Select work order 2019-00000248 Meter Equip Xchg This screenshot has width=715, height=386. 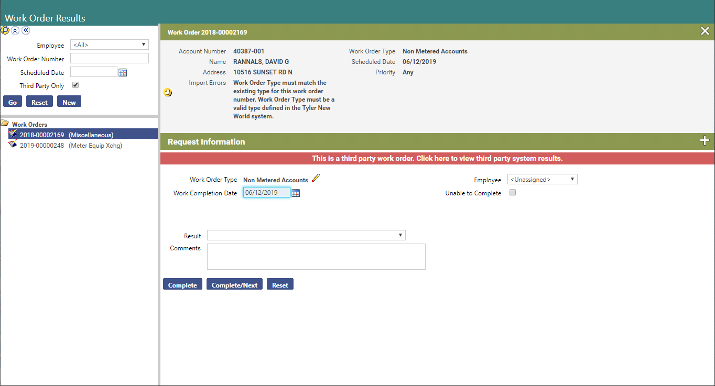pos(70,146)
